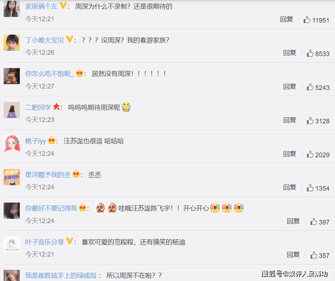Screen dimensions: 335x281
Task: Click the underlined 丞丞 link
Action: coord(94,175)
